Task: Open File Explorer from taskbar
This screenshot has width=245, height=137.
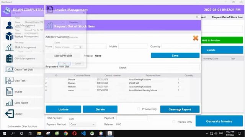Action: [39, 134]
